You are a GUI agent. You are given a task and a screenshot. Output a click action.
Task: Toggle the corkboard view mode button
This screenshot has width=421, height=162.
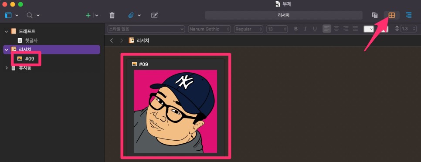392,15
